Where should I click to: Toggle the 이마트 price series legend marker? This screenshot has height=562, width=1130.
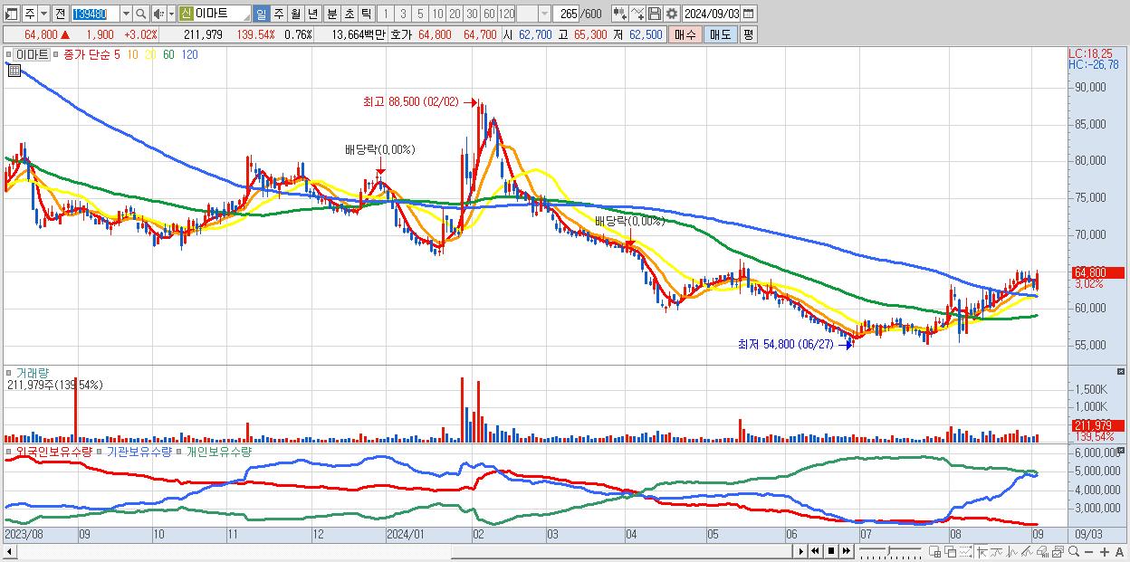click(11, 55)
